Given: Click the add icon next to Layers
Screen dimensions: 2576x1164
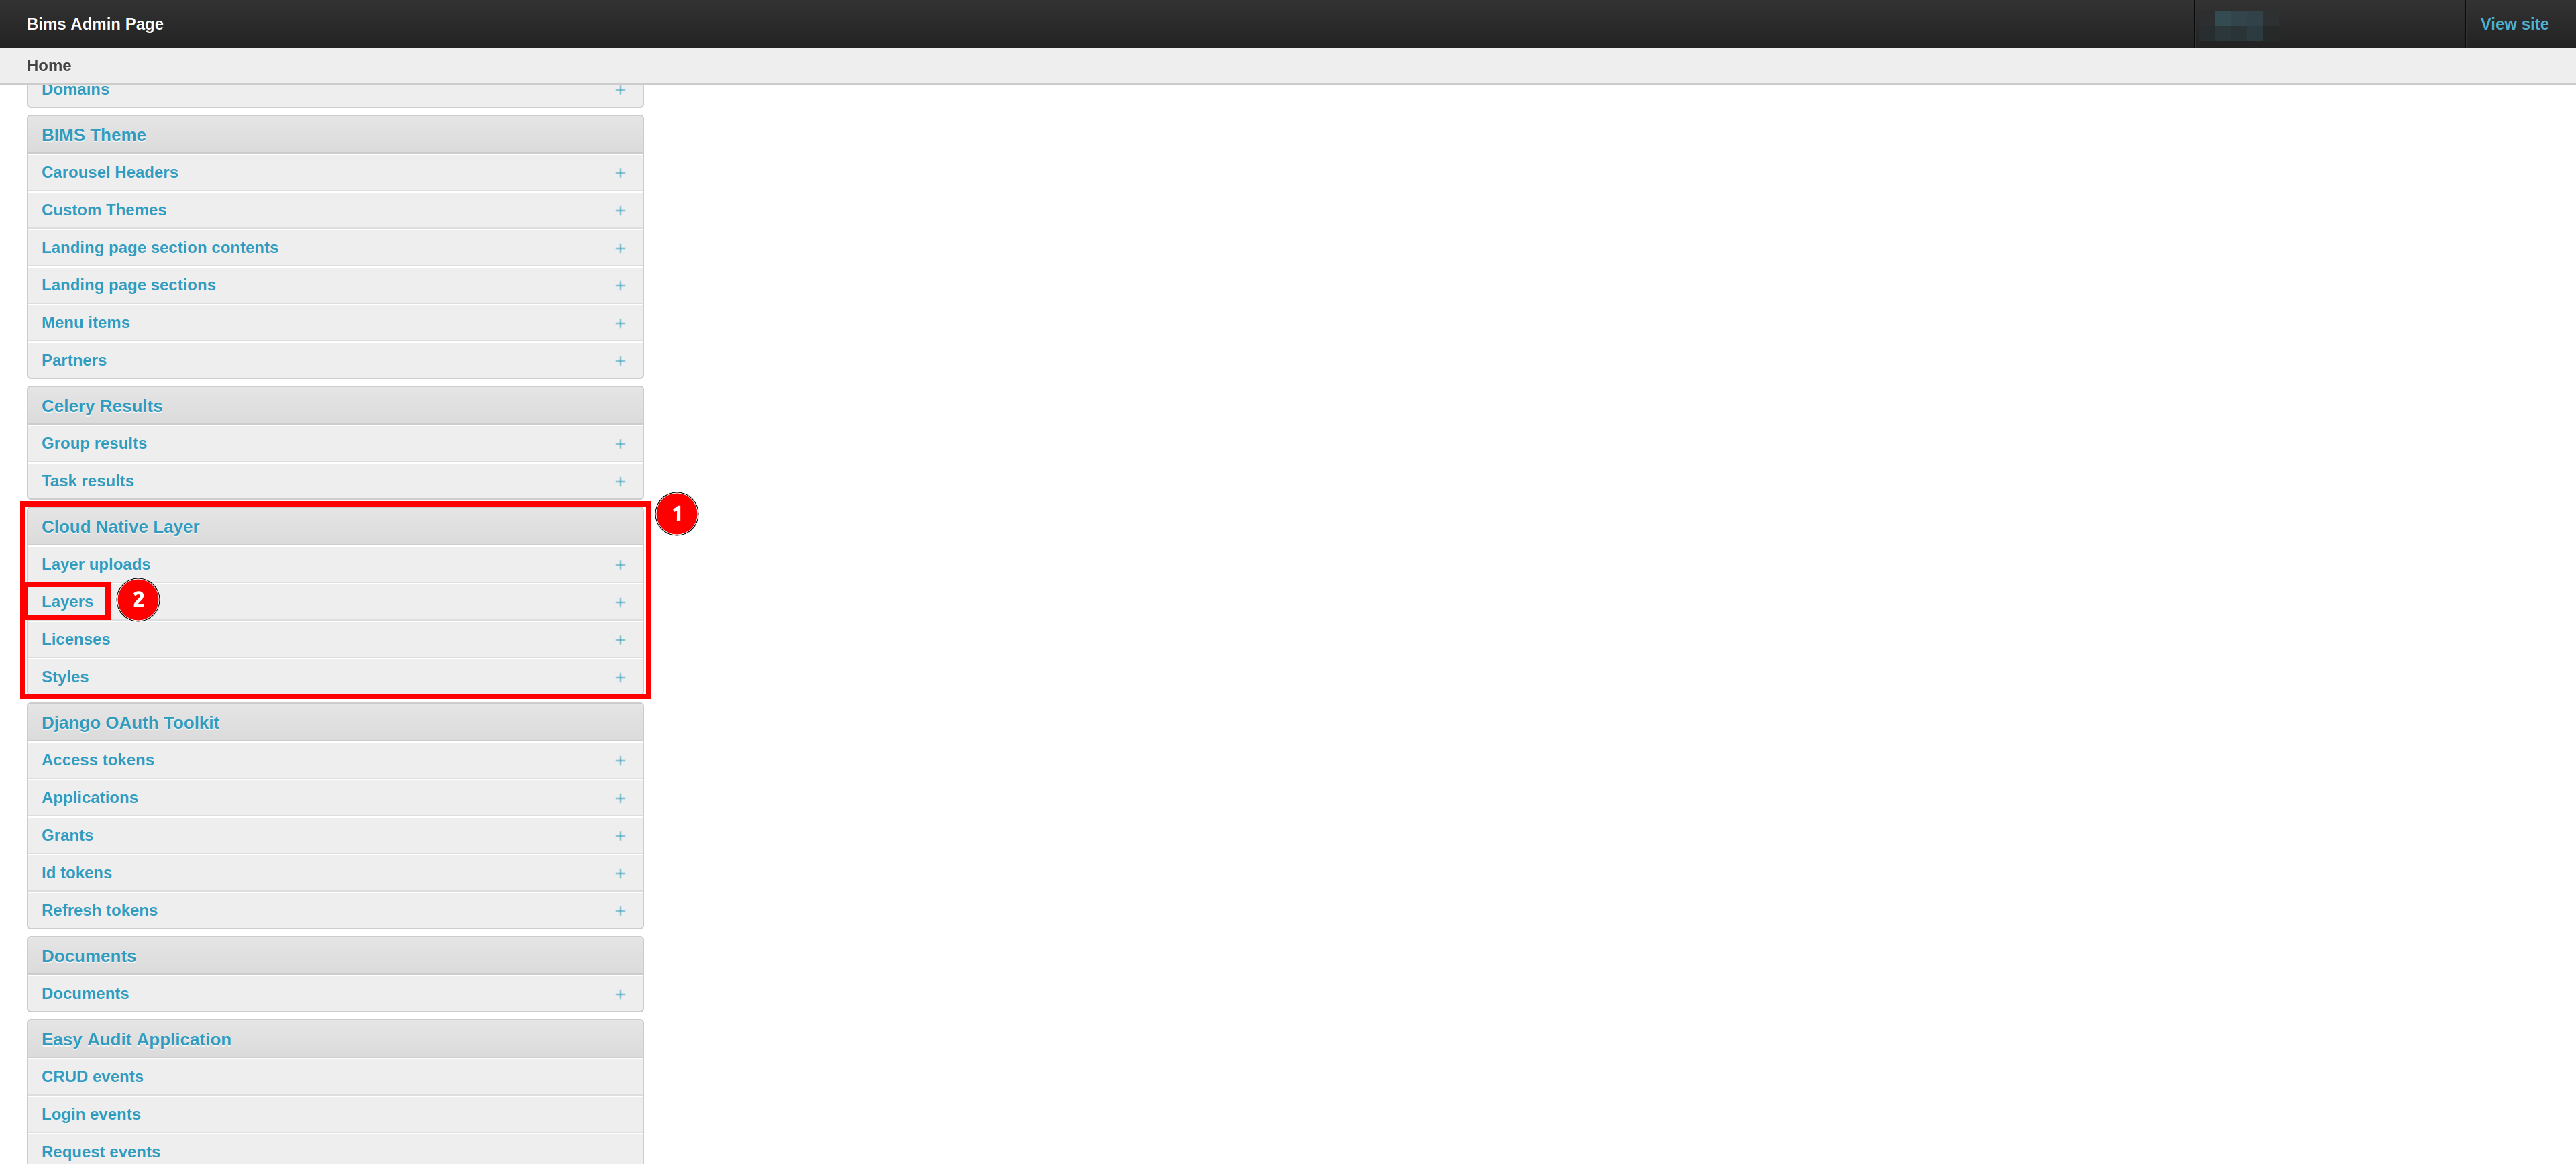Looking at the screenshot, I should (x=621, y=600).
